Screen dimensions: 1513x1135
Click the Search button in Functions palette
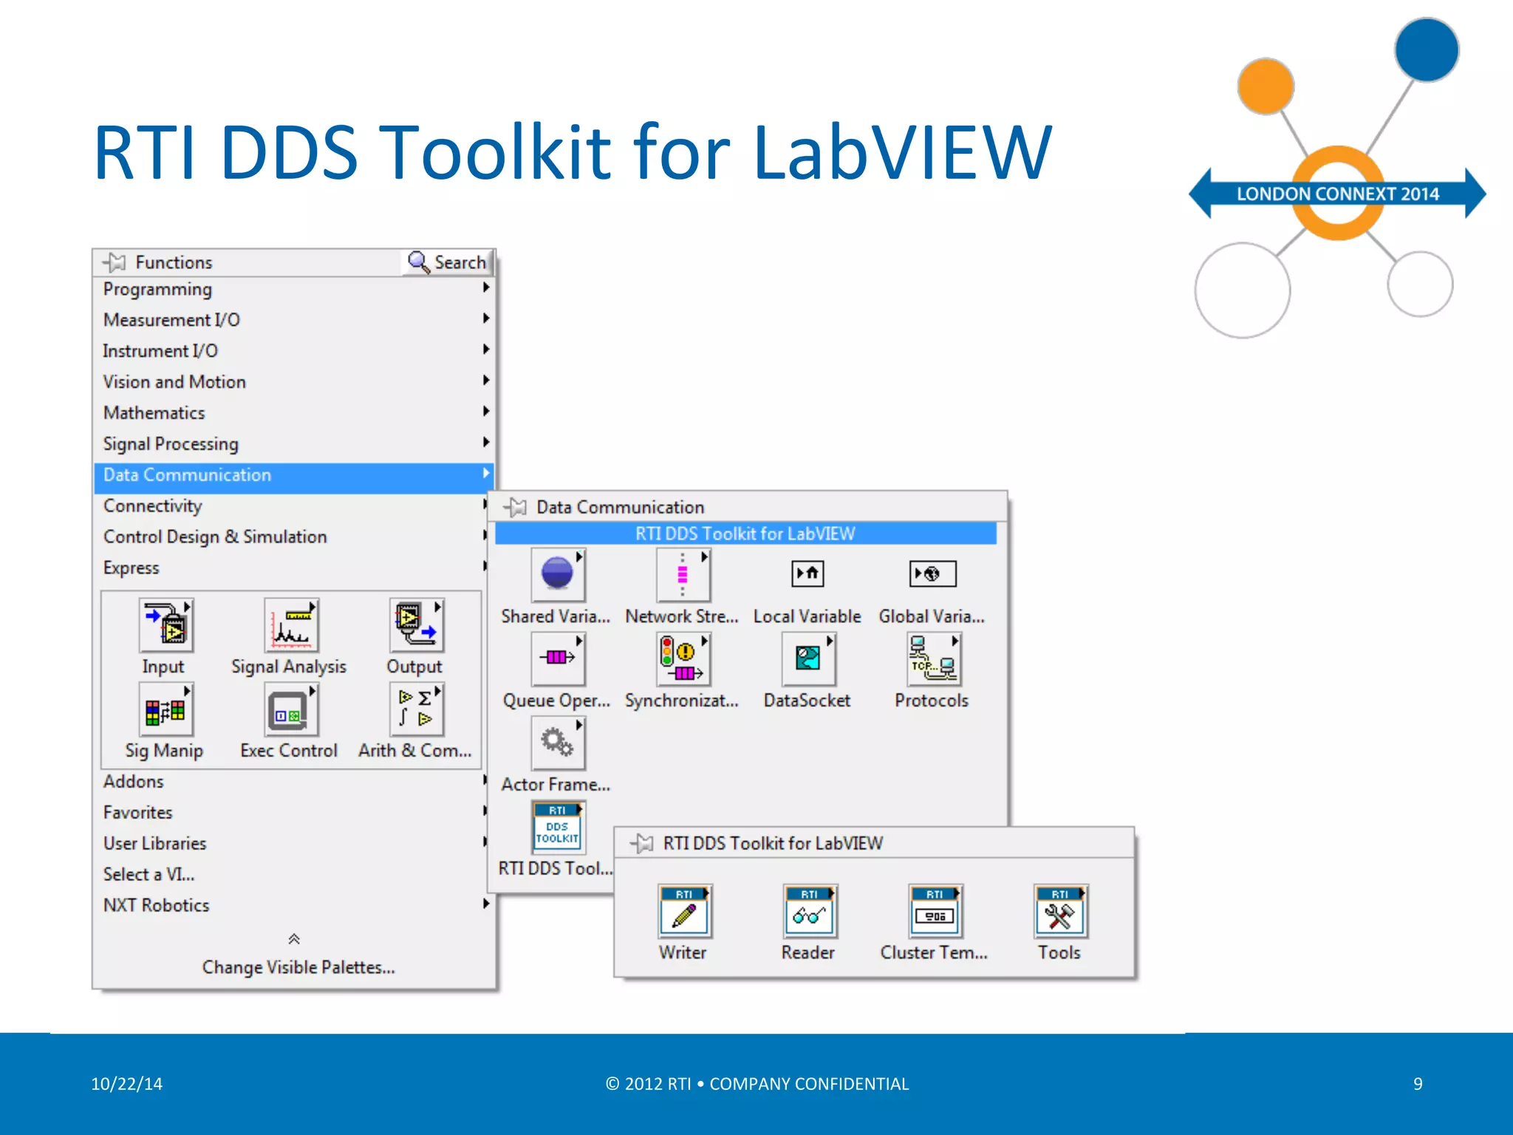(x=448, y=262)
